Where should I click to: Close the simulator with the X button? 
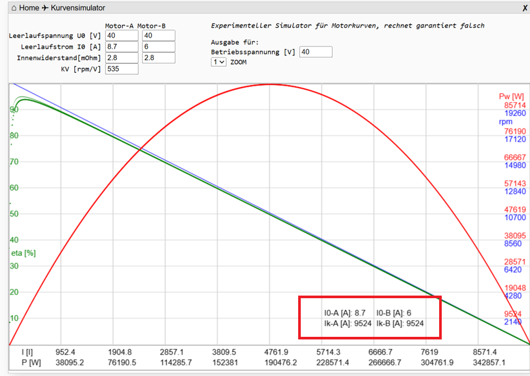pos(525,8)
